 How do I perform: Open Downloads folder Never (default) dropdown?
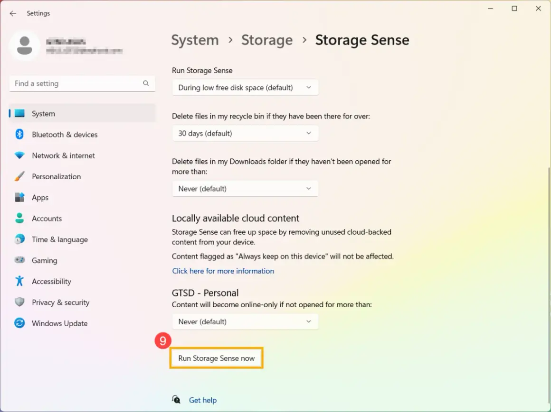click(x=245, y=189)
